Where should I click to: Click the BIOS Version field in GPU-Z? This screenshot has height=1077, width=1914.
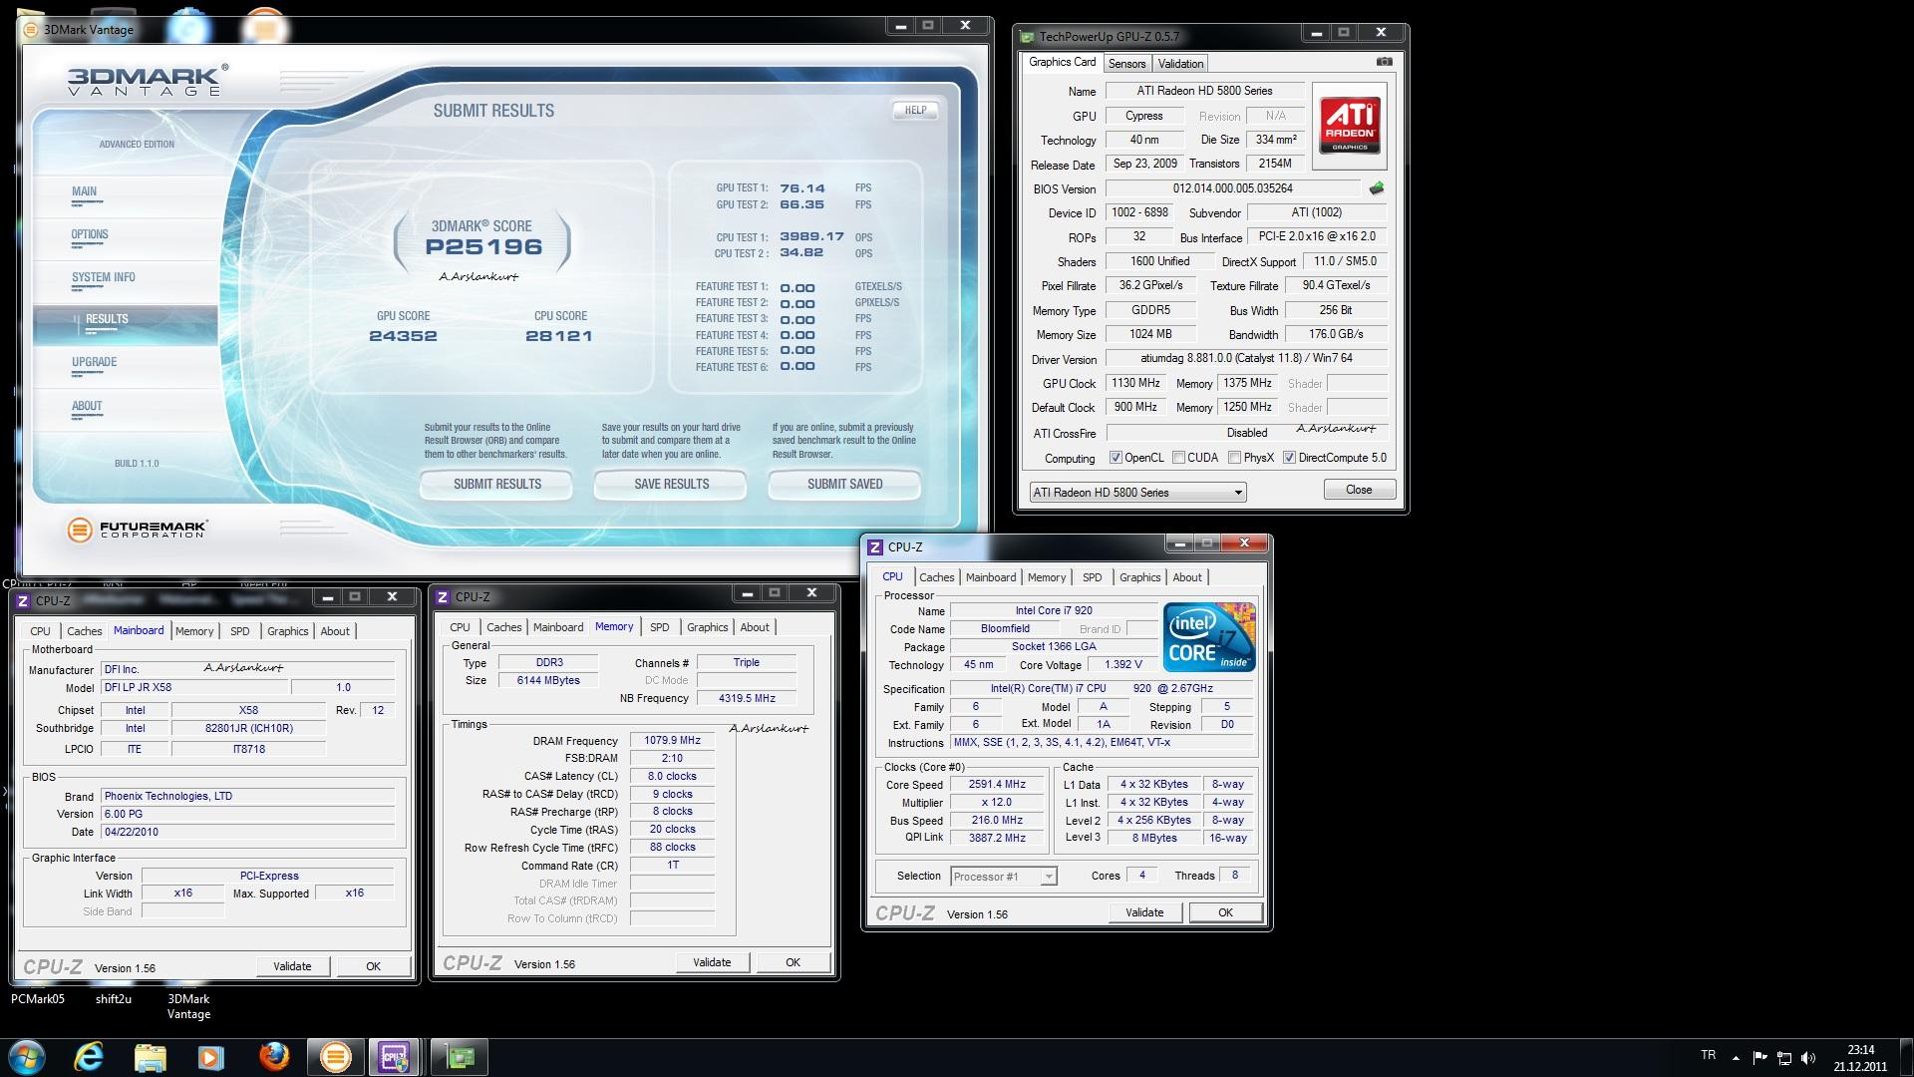(1232, 188)
